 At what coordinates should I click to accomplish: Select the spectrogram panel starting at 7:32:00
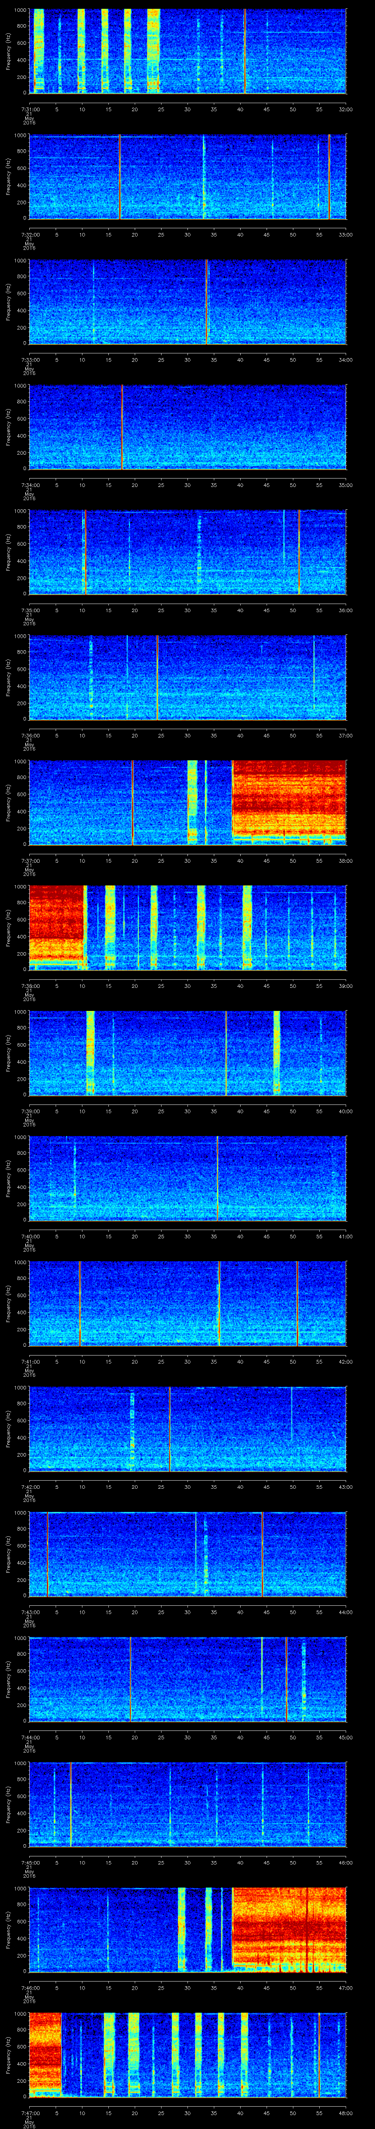click(188, 177)
